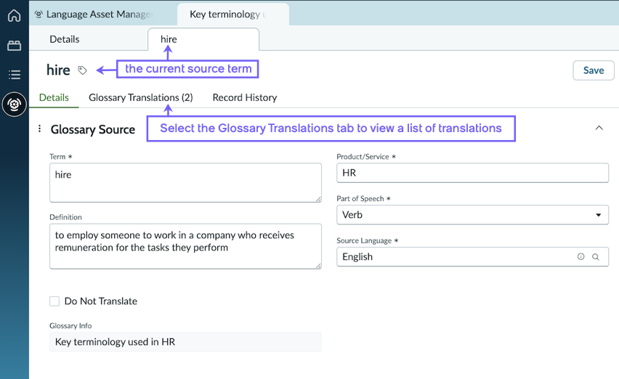Open the Glossary Source section options (three dots)
Viewport: 619px width, 379px height.
[39, 129]
